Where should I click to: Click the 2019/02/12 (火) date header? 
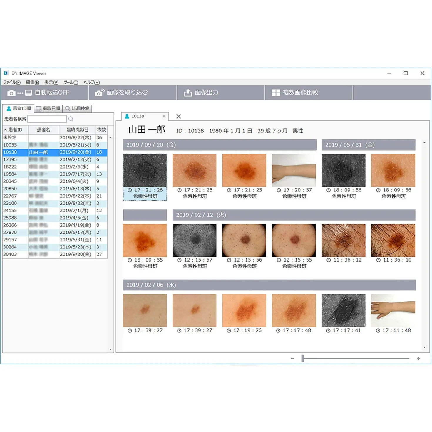[x=294, y=215]
